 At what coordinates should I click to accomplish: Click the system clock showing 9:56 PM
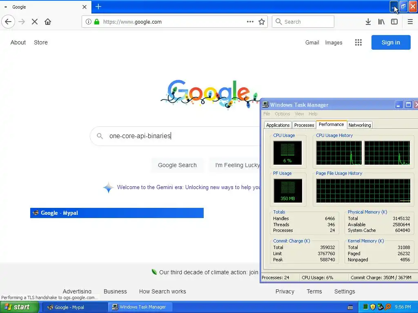coord(403,307)
